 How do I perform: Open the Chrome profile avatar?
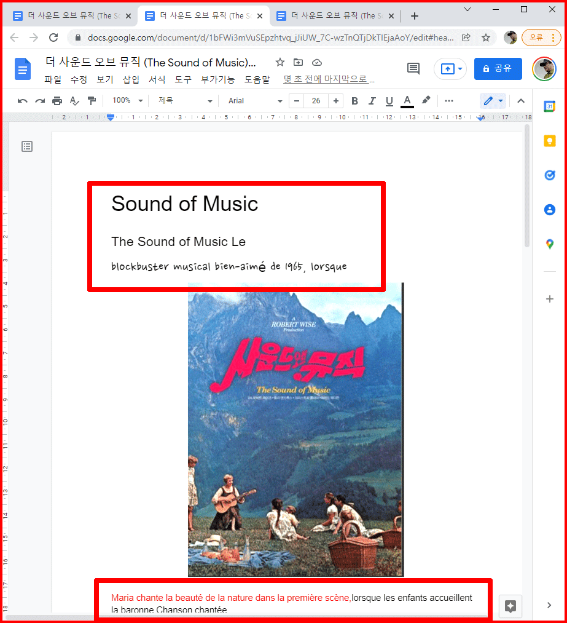pyautogui.click(x=510, y=38)
